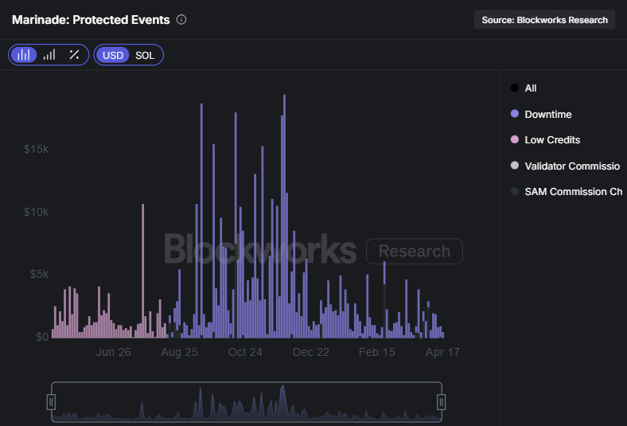Click the Oct 24 x-axis label
Image resolution: width=627 pixels, height=426 pixels.
tap(245, 352)
